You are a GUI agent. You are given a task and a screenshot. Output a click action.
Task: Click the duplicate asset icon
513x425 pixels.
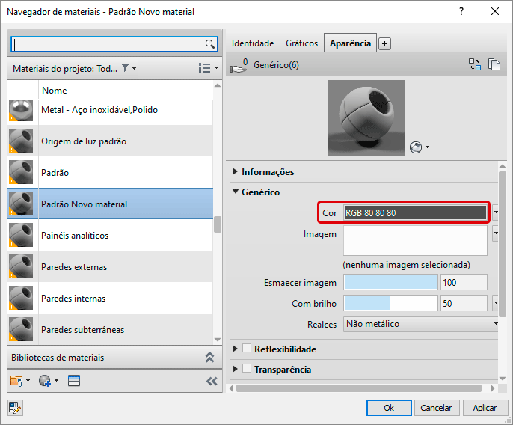coord(494,64)
